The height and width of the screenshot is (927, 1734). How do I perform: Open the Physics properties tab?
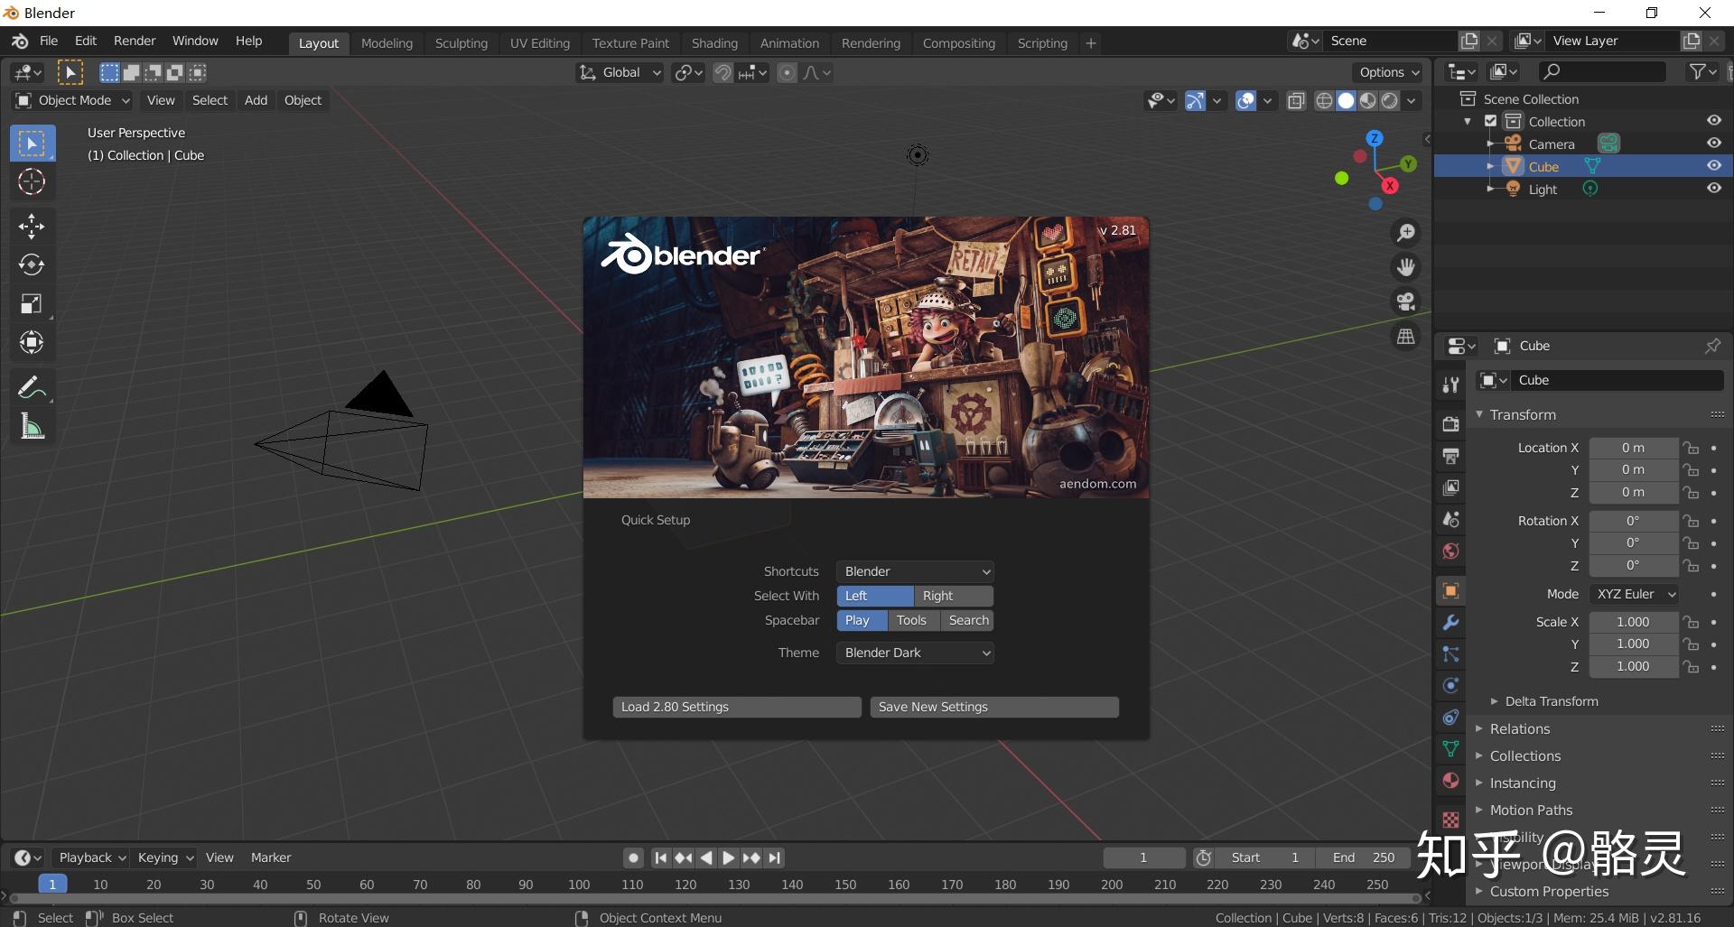click(x=1450, y=686)
